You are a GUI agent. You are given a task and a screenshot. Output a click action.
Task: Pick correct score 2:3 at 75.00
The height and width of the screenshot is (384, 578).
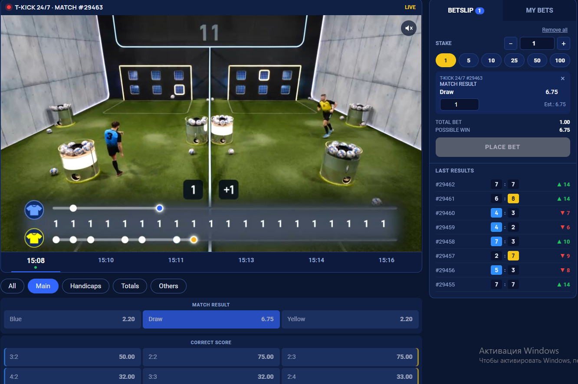[x=350, y=357]
